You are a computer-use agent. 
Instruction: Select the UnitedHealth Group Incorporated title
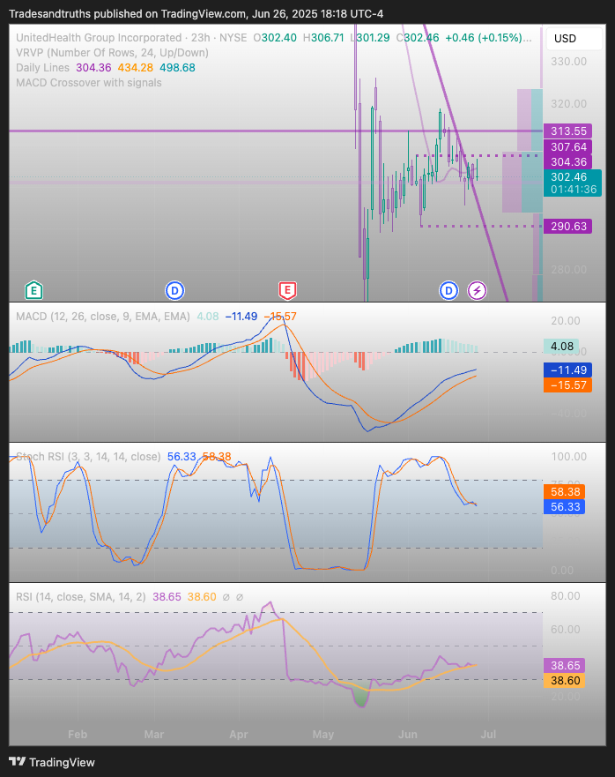(99, 38)
